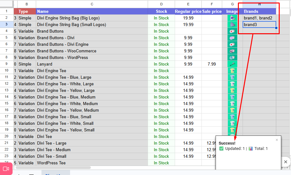
Task: Select the 7.99 sale price cell
Action: click(212, 64)
